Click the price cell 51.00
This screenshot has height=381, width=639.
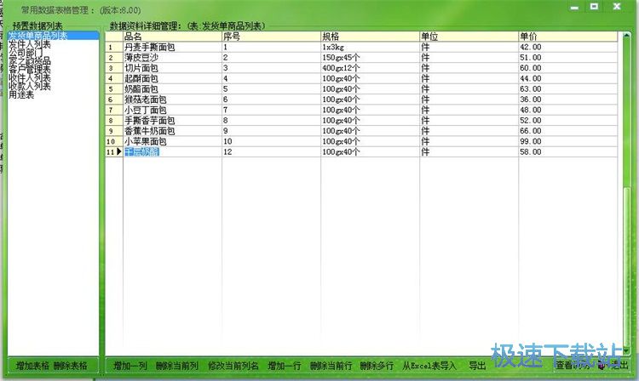[x=568, y=57]
